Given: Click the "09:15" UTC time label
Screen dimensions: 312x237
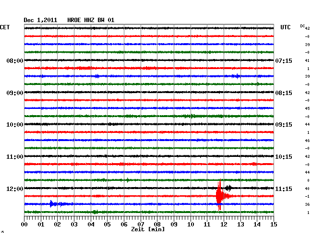Looking at the screenshot, I should tap(284, 125).
